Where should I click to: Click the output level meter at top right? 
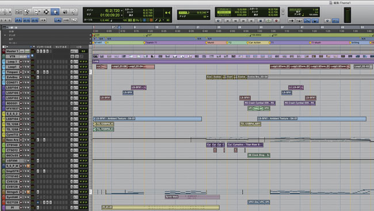tap(348, 15)
